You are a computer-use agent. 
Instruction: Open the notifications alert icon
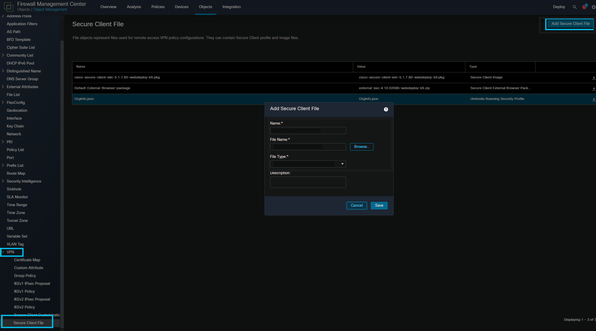tap(584, 7)
